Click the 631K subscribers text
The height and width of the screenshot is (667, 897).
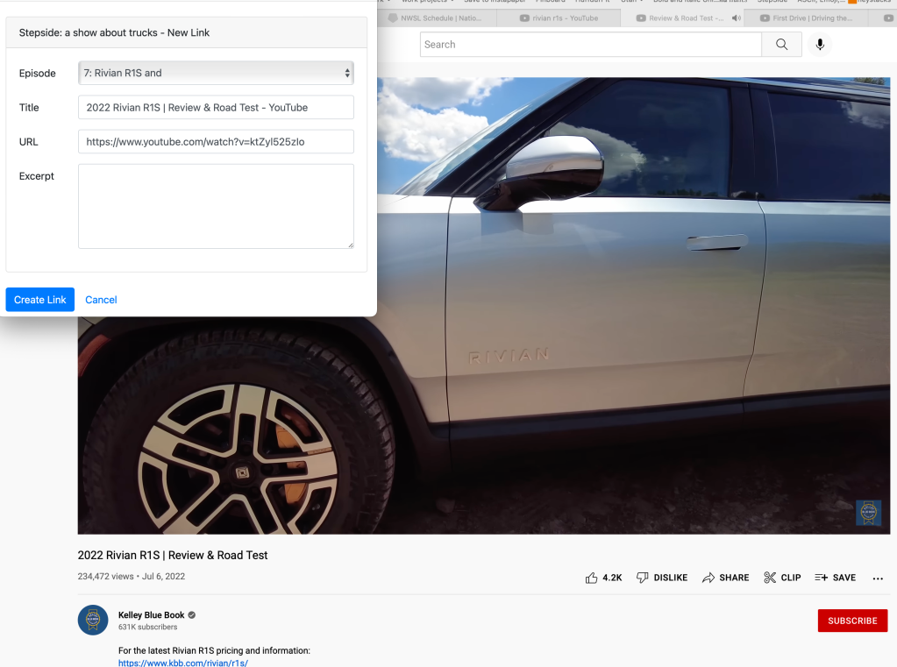tap(147, 627)
